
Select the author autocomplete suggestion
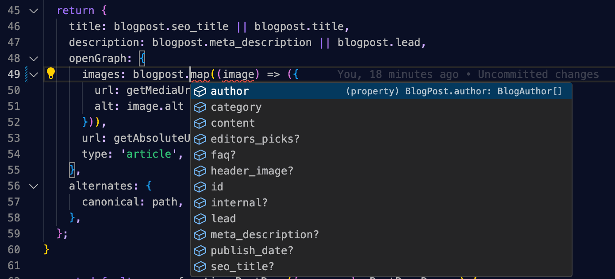coord(381,91)
